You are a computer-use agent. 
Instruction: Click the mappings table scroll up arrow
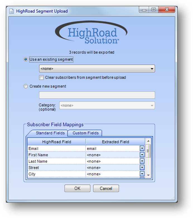[x=148, y=141]
